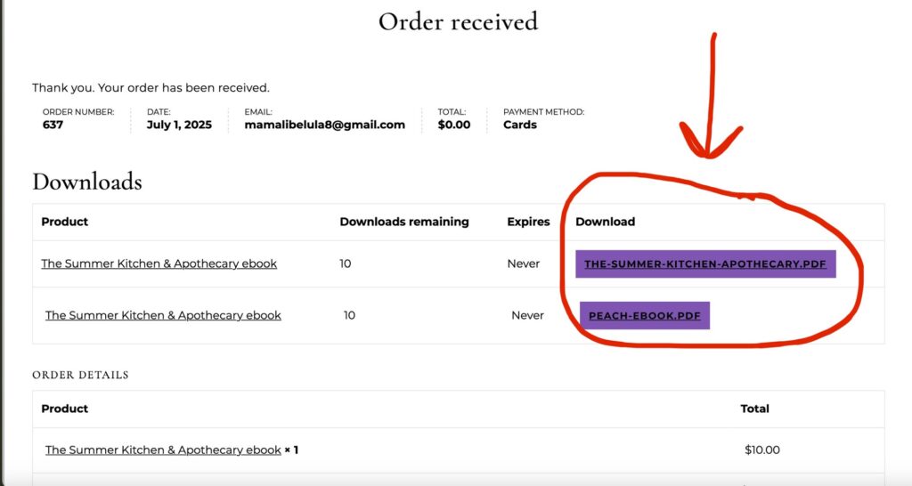Download THE-SUMMER-KITCHEN-APOTHECARY.PDF file
The height and width of the screenshot is (486, 912).
point(705,264)
